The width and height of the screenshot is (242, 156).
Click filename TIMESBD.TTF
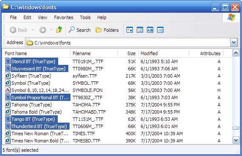coord(87,141)
